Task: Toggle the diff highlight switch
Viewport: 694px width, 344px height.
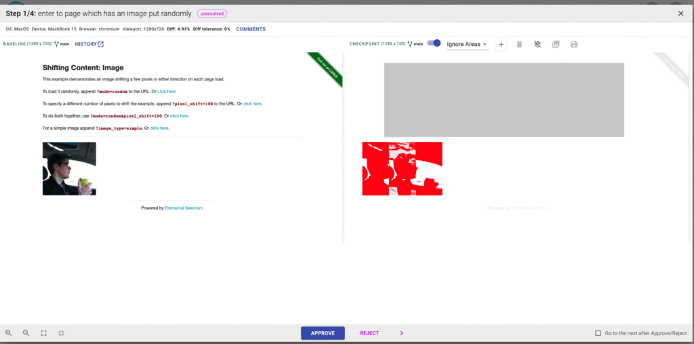Action: click(x=434, y=44)
